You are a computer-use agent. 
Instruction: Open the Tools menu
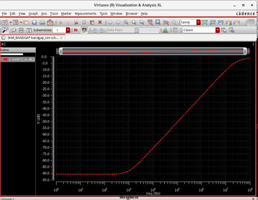coord(104,13)
